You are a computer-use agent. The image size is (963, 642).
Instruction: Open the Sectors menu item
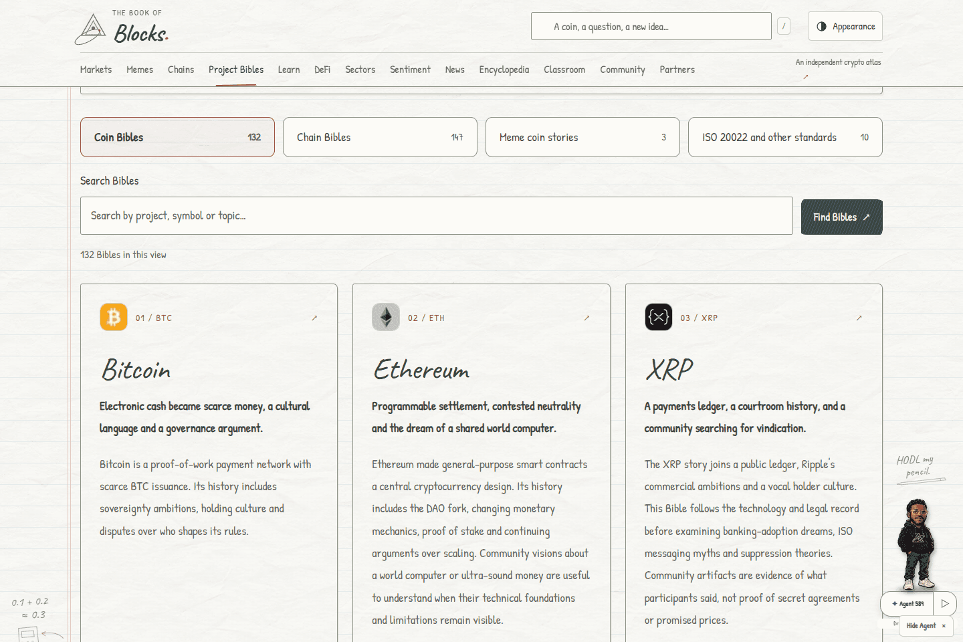pyautogui.click(x=360, y=70)
